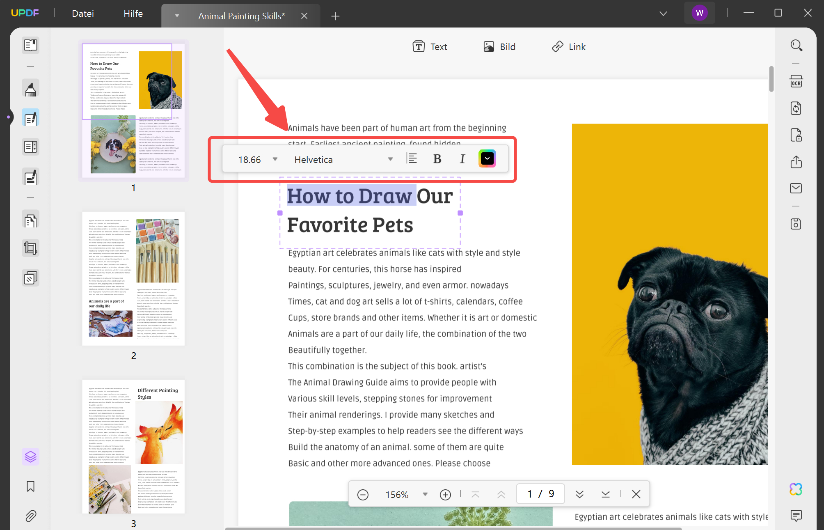Viewport: 824px width, 530px height.
Task: Zoom in using the plus button
Action: coord(445,494)
